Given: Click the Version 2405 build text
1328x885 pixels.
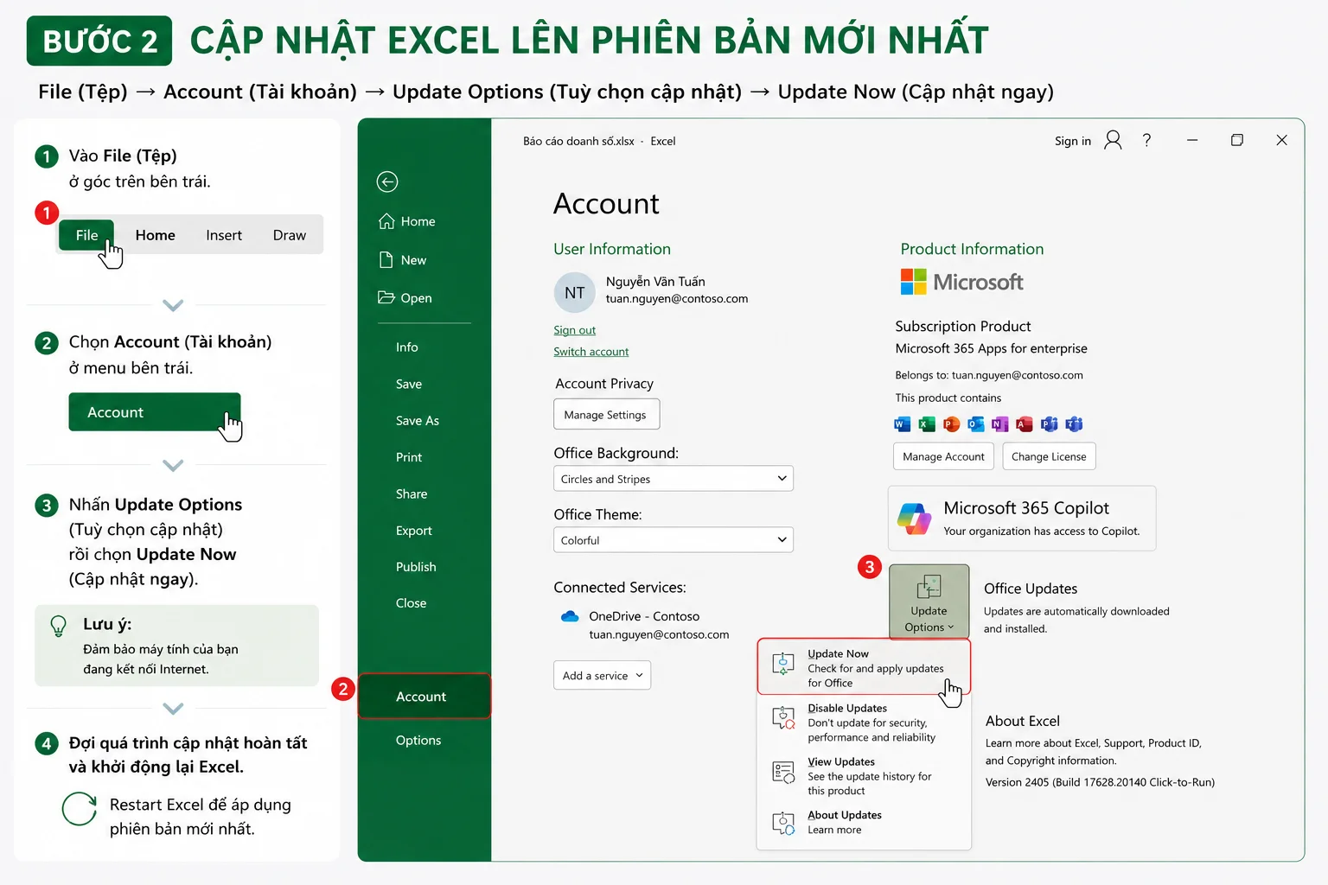Looking at the screenshot, I should pyautogui.click(x=1100, y=782).
